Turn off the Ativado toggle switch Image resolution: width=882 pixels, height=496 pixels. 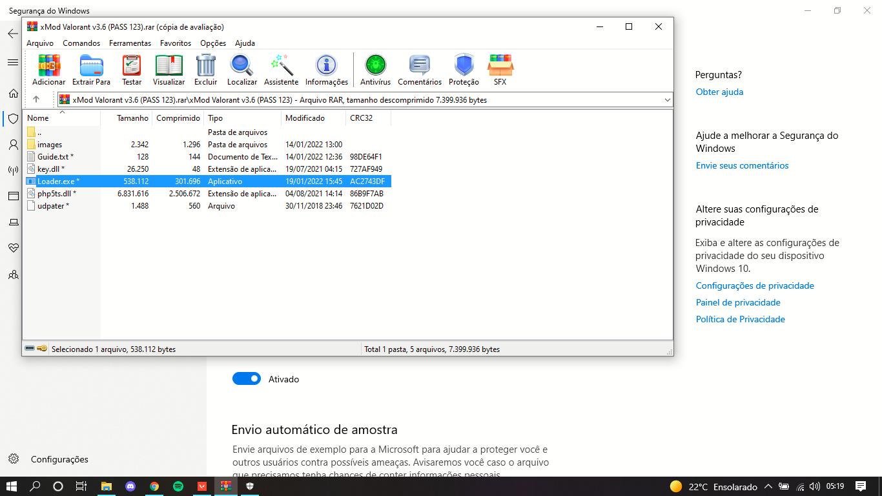pyautogui.click(x=246, y=379)
